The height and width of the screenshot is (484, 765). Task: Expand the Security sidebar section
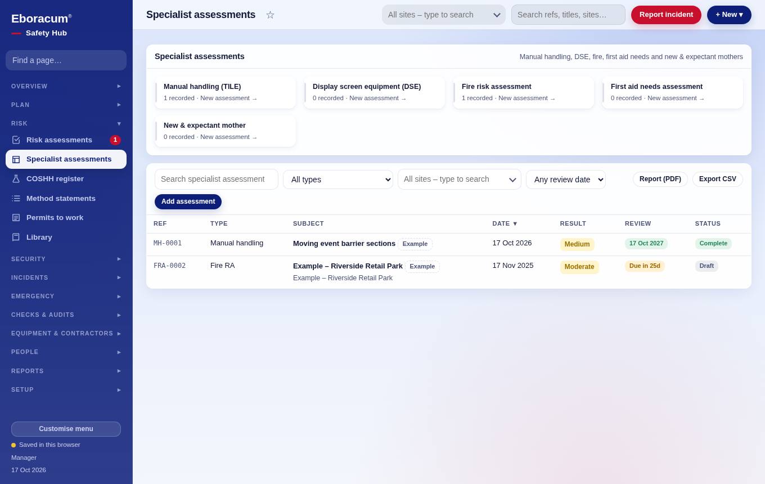tap(66, 259)
